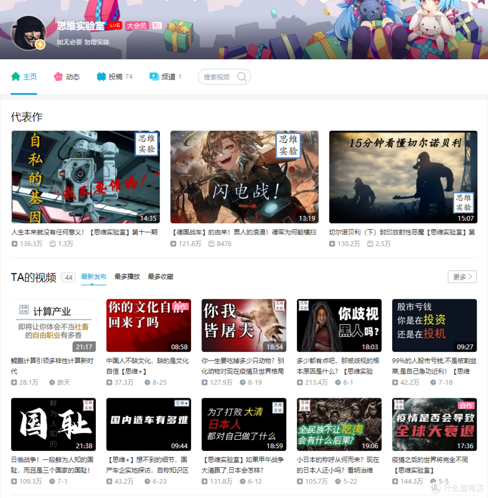
Task: Open title 【德国战车】的由来
Action: (243, 232)
